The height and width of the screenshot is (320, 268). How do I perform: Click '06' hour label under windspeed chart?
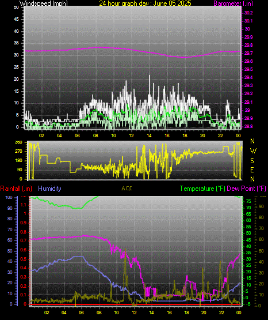77,135
